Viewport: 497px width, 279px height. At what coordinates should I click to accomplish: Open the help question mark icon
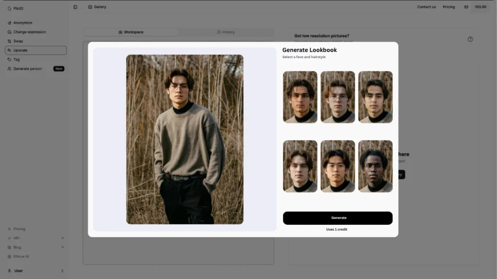point(470,39)
